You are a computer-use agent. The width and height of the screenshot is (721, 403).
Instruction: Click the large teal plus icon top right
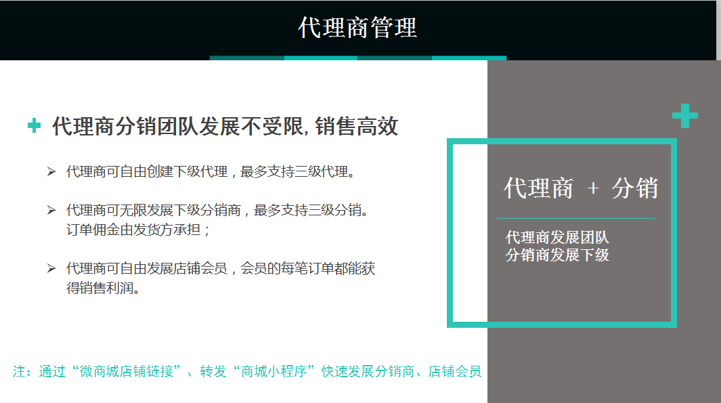click(684, 115)
